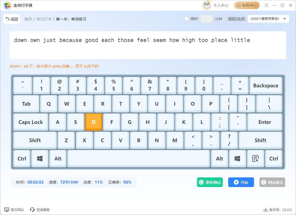Click the tilde backtick key
Screen dimensions: 296x215
click(23, 85)
